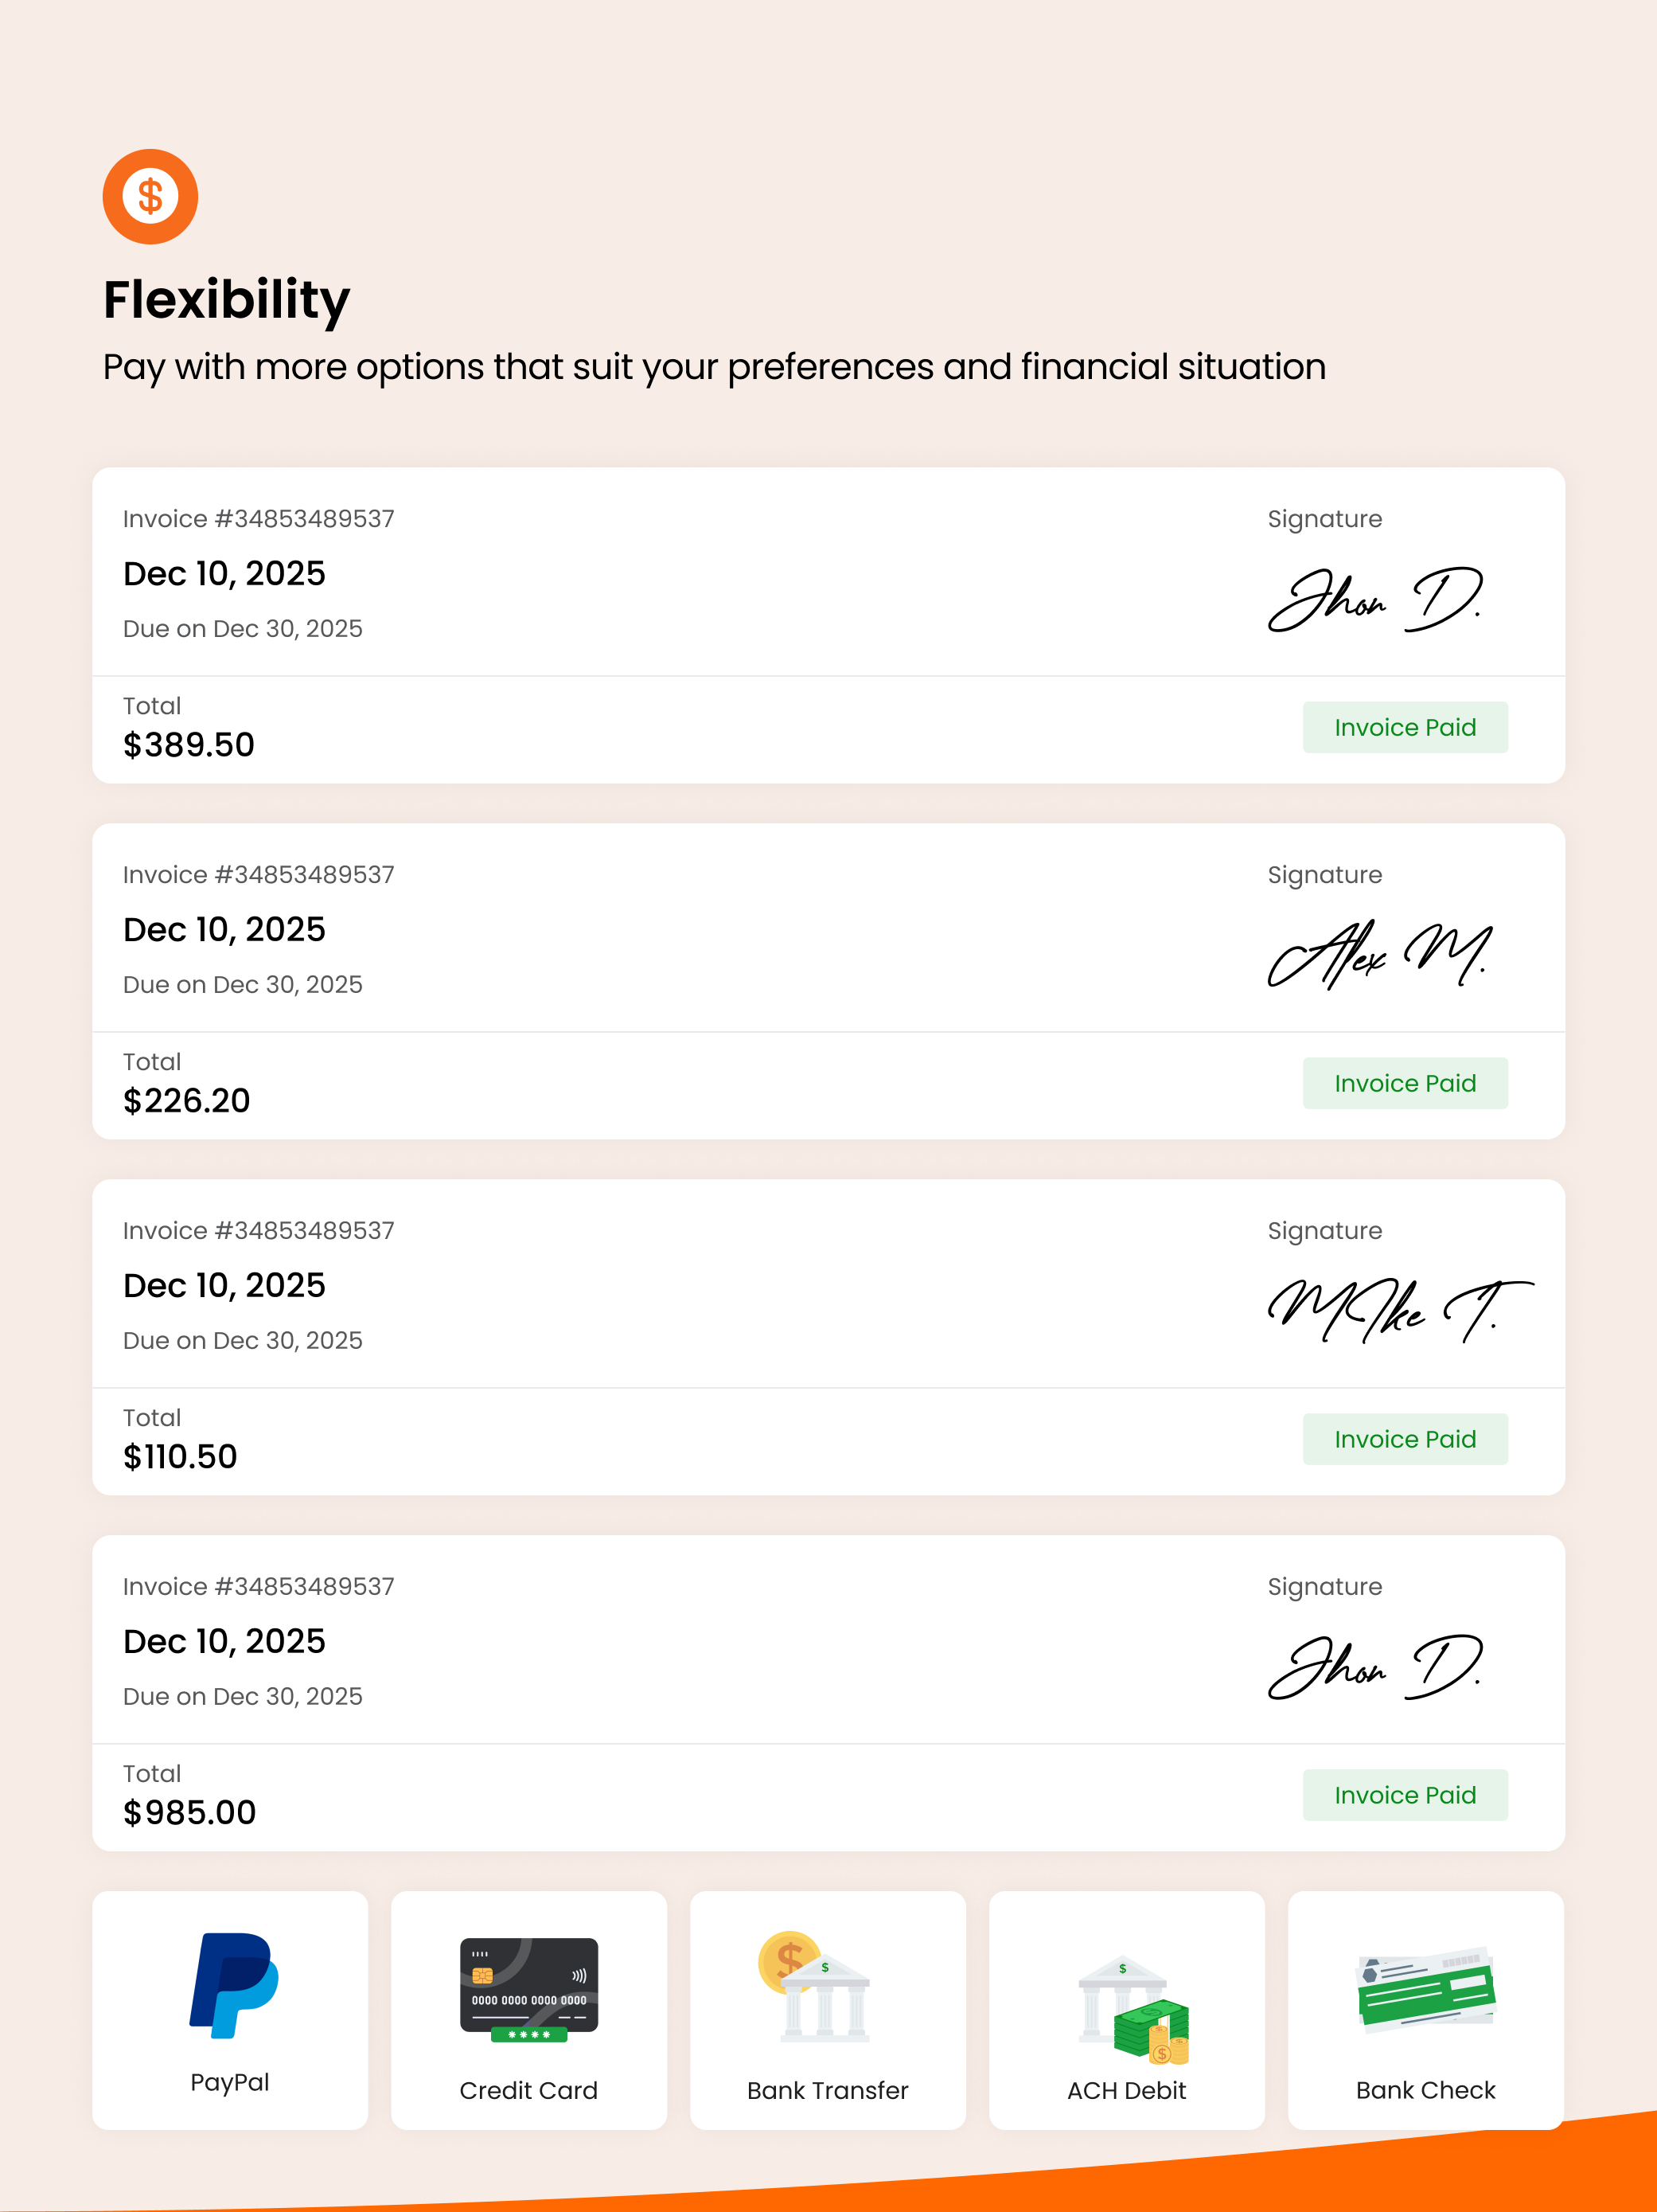Click the Flexibility heading
Image resolution: width=1657 pixels, height=2212 pixels.
[x=227, y=300]
